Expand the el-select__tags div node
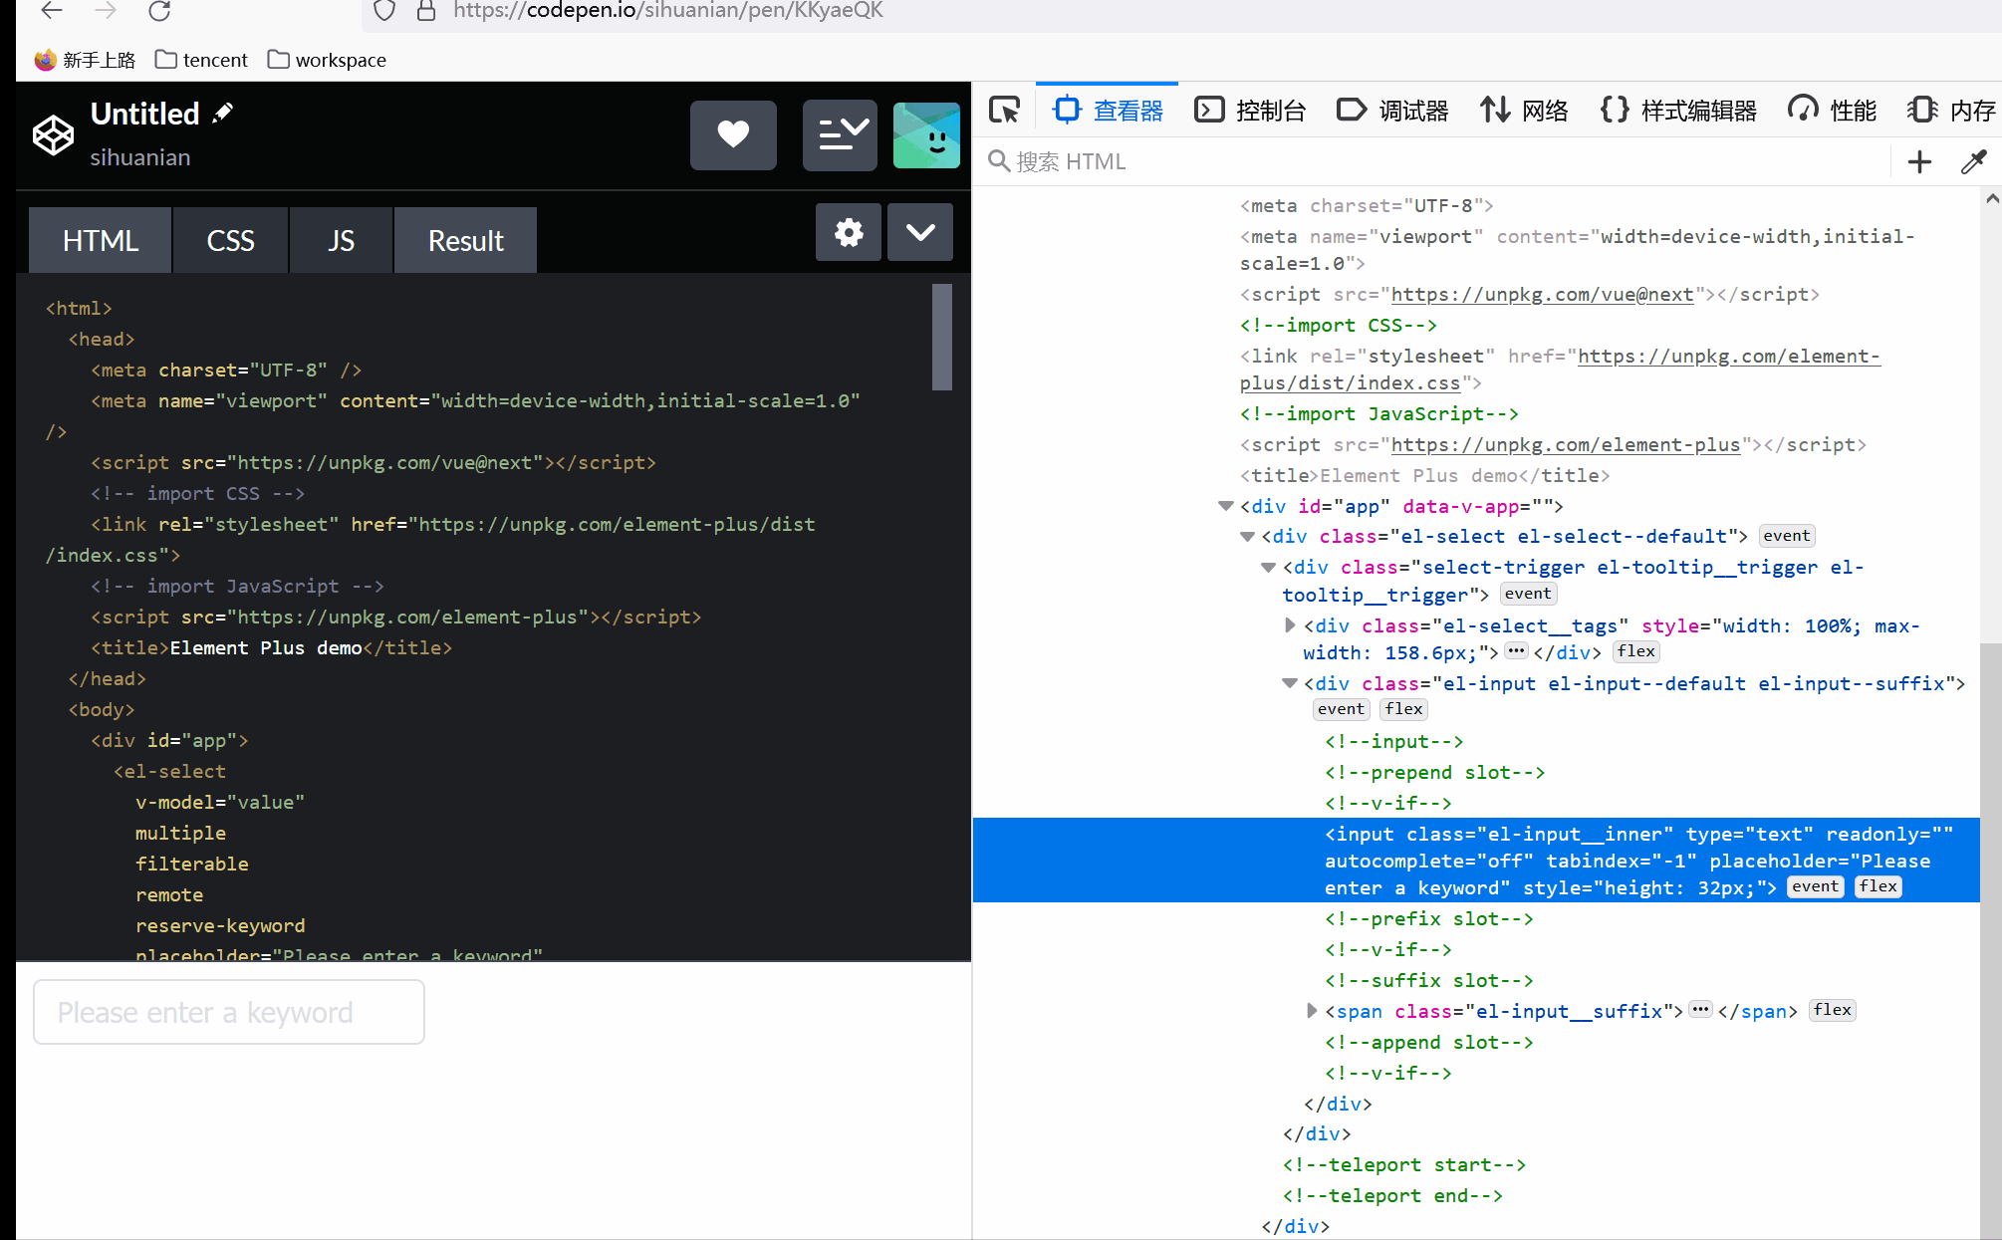The image size is (2002, 1240). coord(1290,624)
